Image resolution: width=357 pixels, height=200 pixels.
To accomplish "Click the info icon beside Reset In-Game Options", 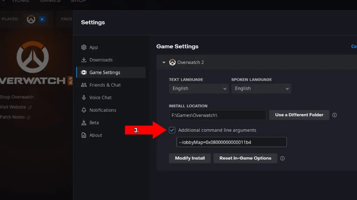I will [282, 158].
